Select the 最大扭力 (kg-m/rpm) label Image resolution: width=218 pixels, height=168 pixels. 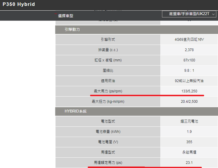point(108,101)
